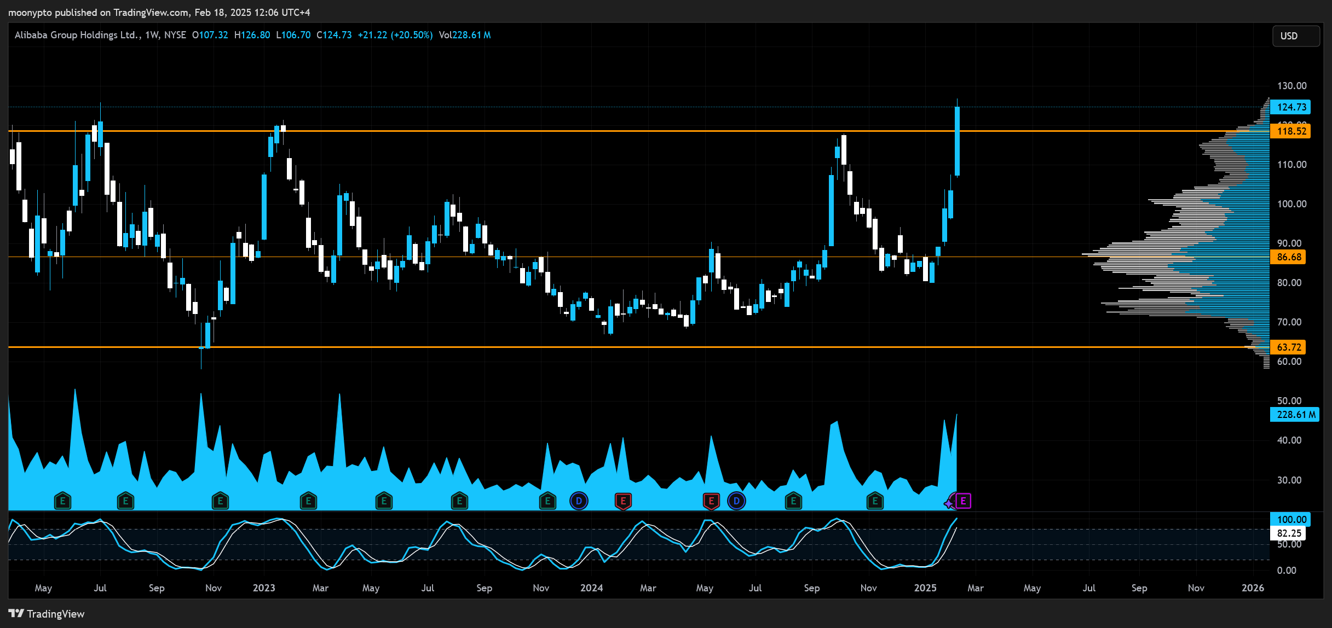This screenshot has height=628, width=1332.
Task: Click the 100.00 stochastic value label
Action: [x=1290, y=520]
